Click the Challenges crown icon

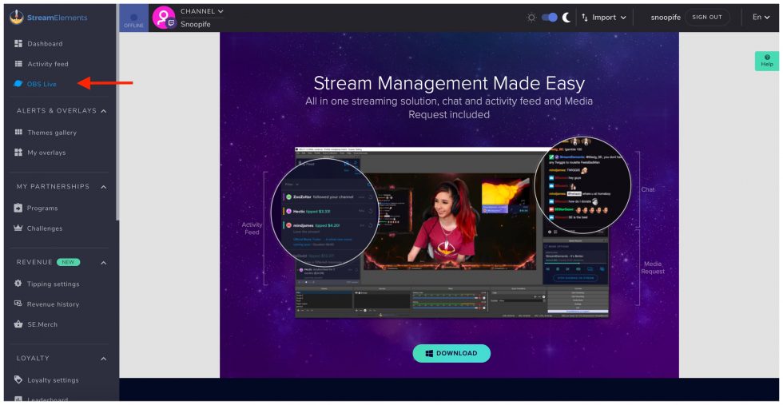click(x=18, y=228)
